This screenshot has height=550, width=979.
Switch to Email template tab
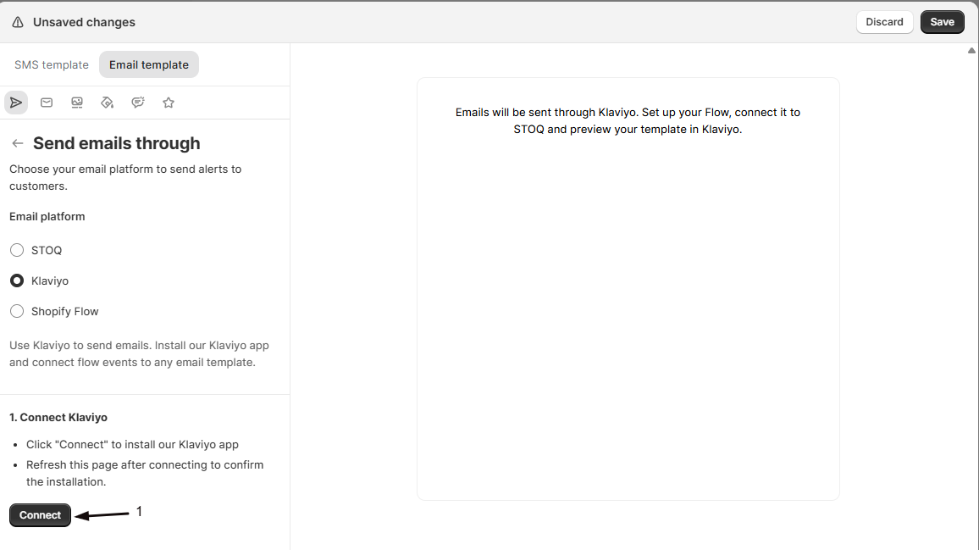(x=148, y=65)
